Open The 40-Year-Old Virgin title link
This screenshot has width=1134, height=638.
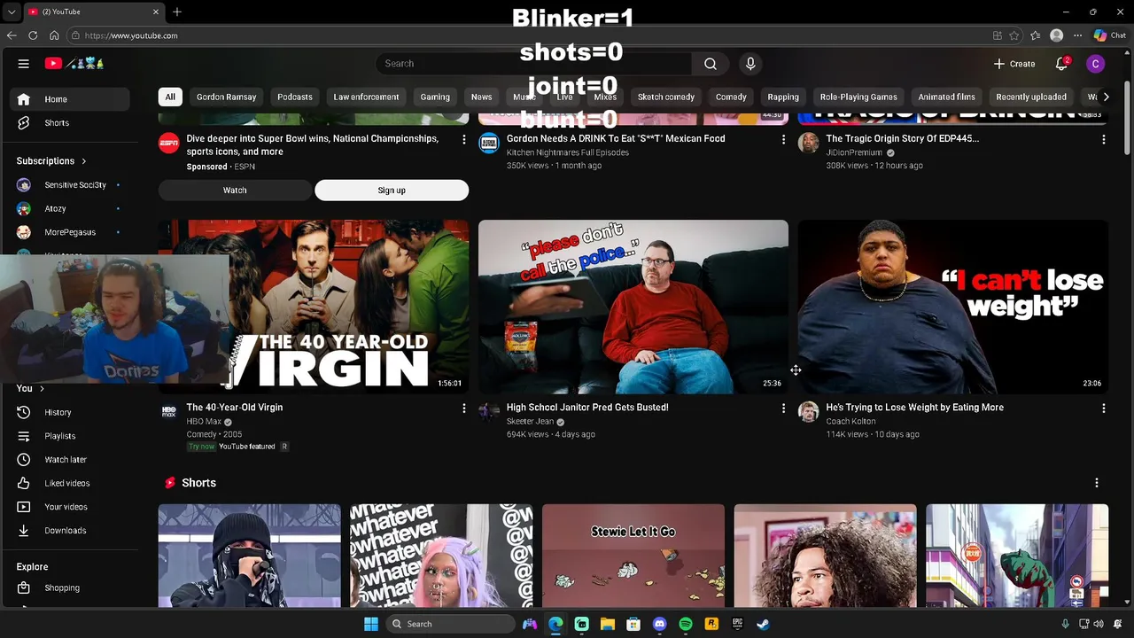click(235, 408)
